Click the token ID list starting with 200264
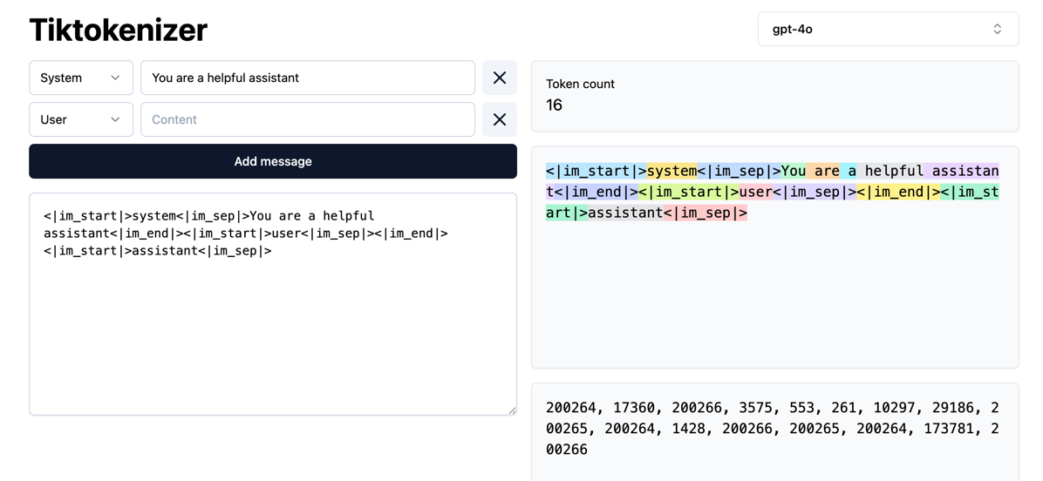The image size is (1043, 481). (x=772, y=428)
